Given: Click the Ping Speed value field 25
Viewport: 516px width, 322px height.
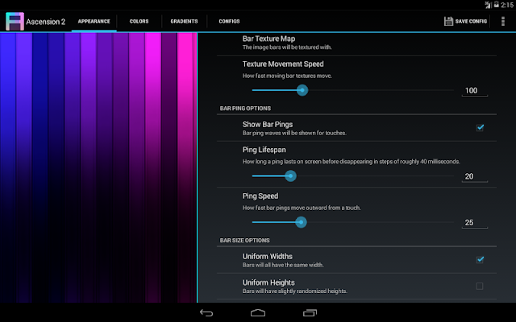Looking at the screenshot, I should [475, 223].
